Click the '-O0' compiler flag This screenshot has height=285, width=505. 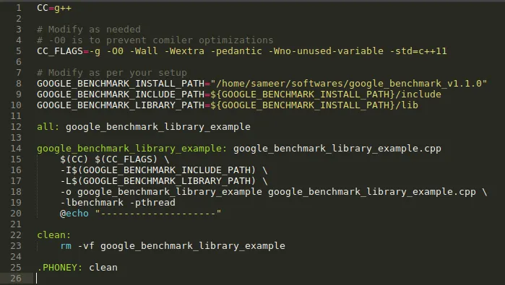[115, 51]
